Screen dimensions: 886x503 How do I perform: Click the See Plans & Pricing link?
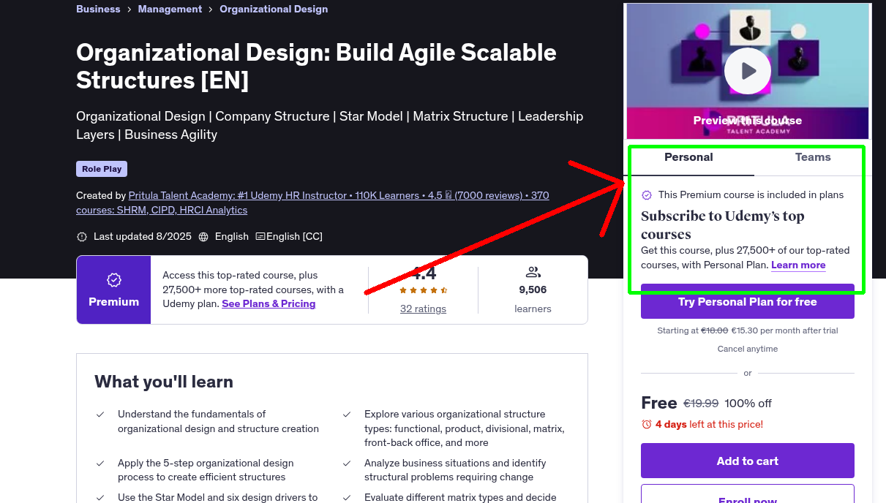pyautogui.click(x=269, y=303)
